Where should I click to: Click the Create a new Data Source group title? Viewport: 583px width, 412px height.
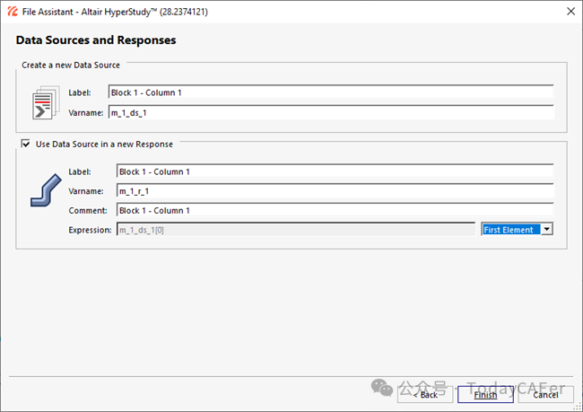tap(71, 65)
